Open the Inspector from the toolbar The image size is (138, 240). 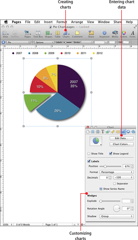[105, 34]
